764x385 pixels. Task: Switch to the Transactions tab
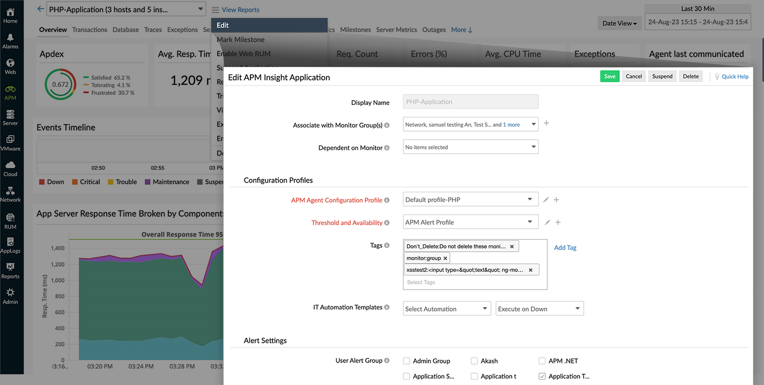point(90,30)
